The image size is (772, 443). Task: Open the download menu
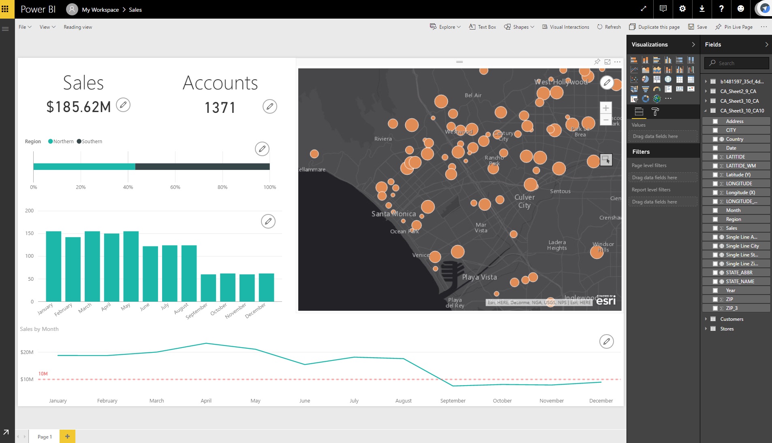coord(702,9)
